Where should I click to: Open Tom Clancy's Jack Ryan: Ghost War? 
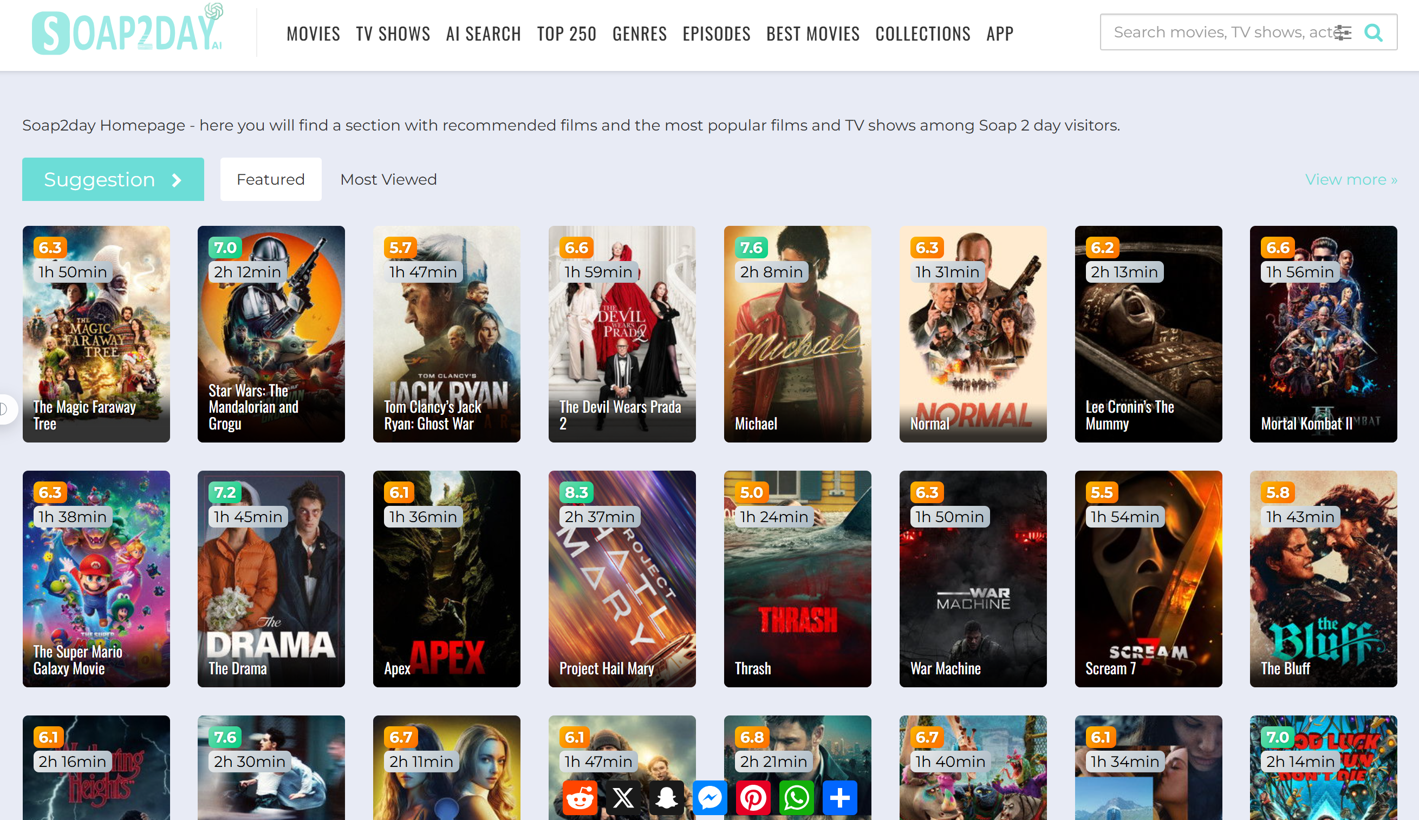point(447,334)
